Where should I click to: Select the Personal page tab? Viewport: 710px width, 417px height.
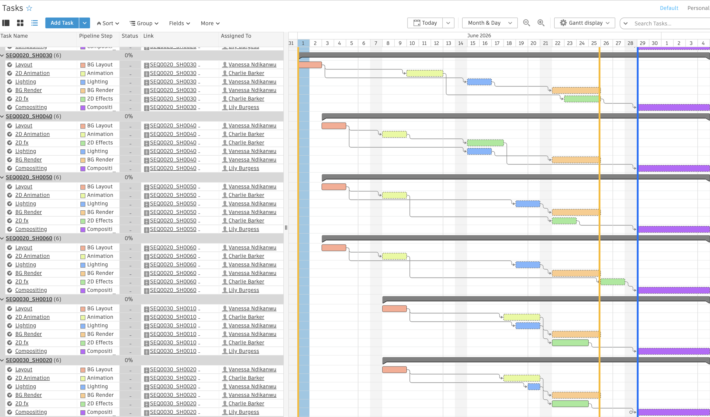(698, 8)
